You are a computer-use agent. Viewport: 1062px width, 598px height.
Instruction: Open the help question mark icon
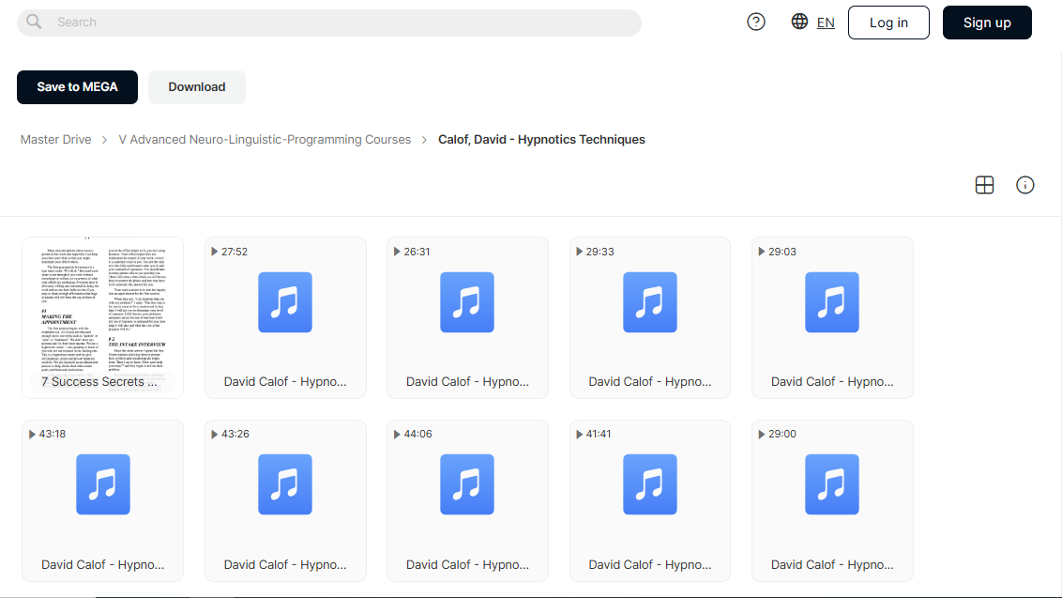pos(756,23)
